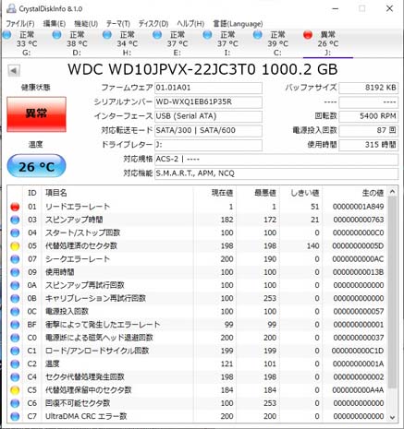This screenshot has width=404, height=429.
Task: Click the standard field ACS-2
Action: pos(276,160)
